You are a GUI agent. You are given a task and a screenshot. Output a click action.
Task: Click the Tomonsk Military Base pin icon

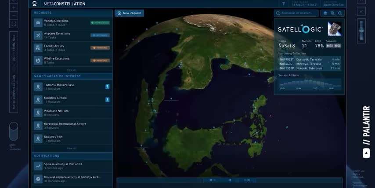[38, 87]
